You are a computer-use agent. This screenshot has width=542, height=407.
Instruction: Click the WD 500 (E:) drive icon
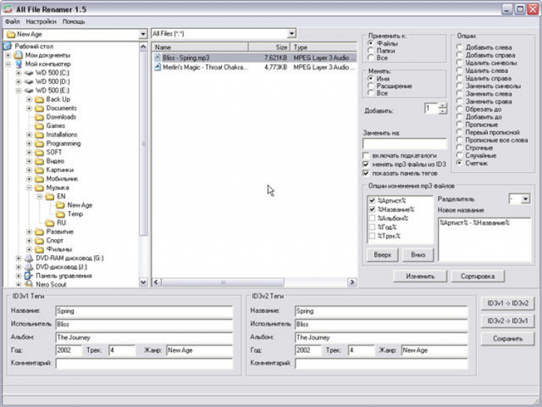click(29, 90)
